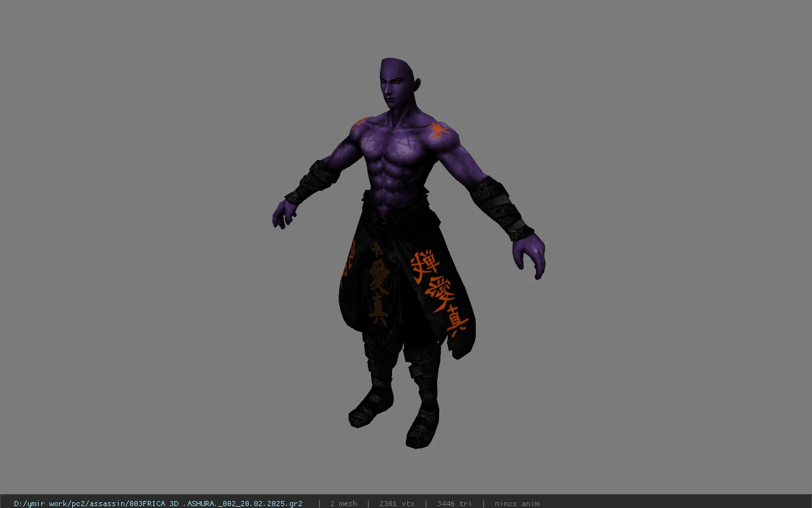Click the '2301 vtx' vertex count
The width and height of the screenshot is (812, 508).
[396, 504]
